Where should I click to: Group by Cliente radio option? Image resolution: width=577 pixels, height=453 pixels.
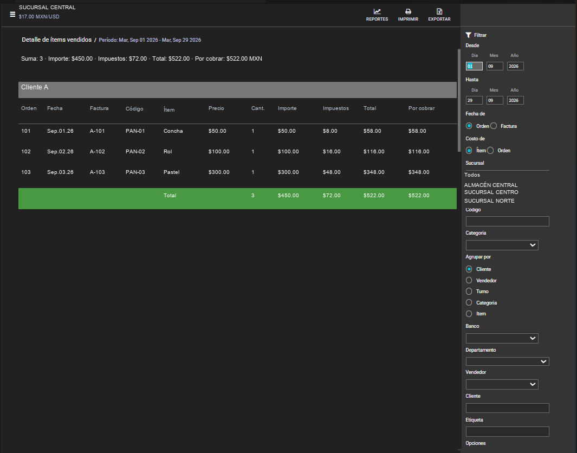(469, 269)
